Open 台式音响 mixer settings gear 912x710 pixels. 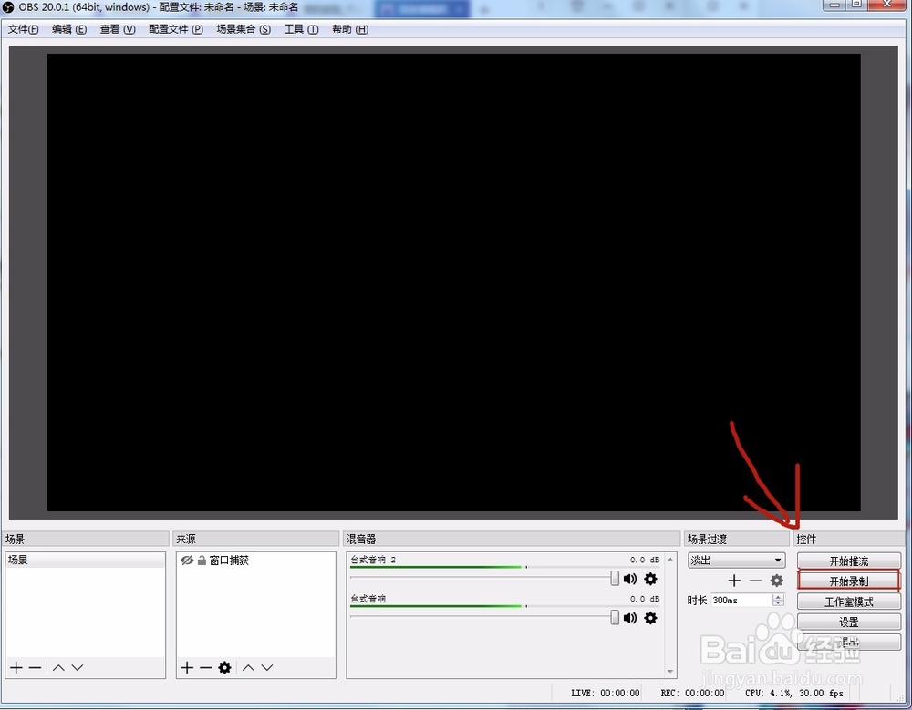tap(651, 618)
